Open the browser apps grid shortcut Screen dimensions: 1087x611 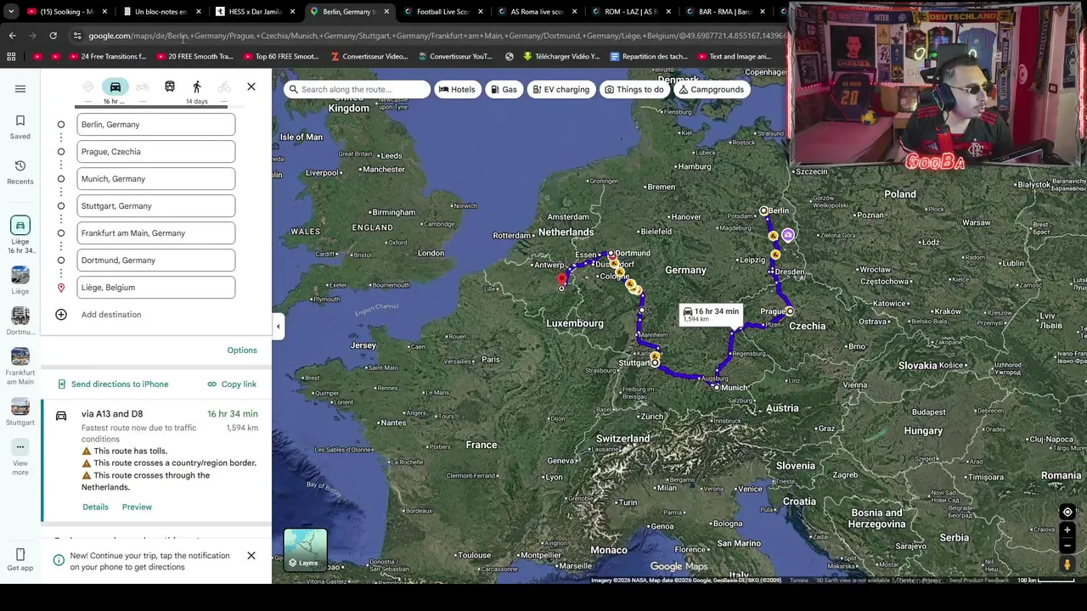point(11,57)
